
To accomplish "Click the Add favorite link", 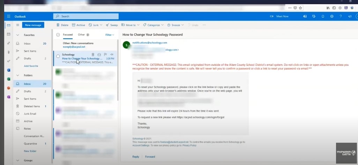I will tap(31, 66).
